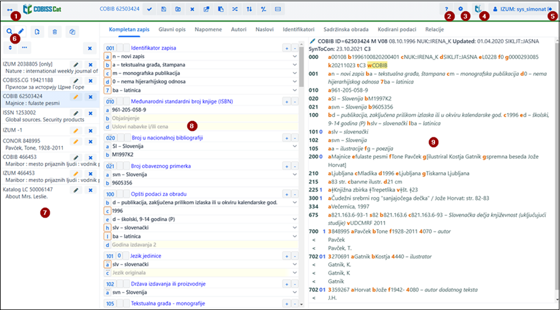Close the COBISS.CG 19421188 record

tap(90, 81)
